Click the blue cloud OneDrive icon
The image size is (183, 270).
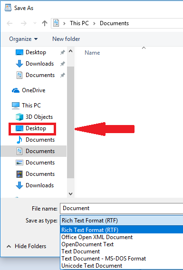click(16, 90)
